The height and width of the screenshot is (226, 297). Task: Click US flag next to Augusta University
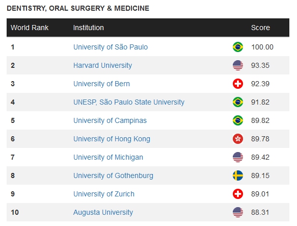tap(238, 212)
